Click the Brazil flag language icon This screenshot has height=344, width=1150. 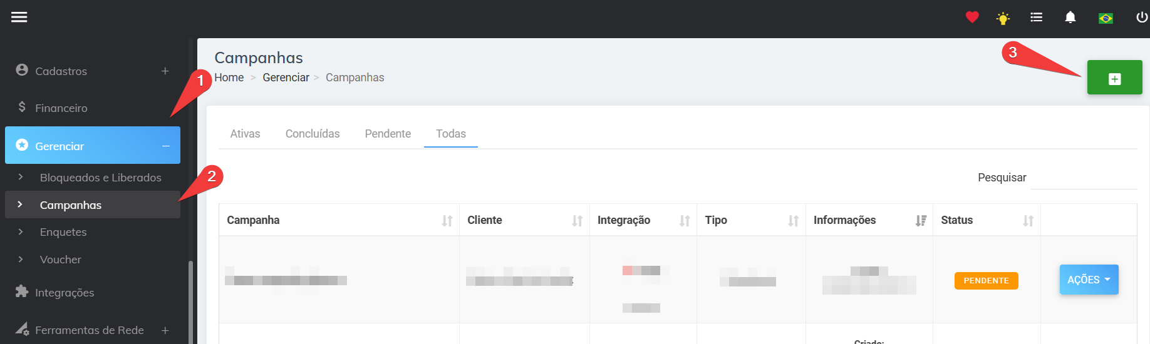click(1106, 18)
